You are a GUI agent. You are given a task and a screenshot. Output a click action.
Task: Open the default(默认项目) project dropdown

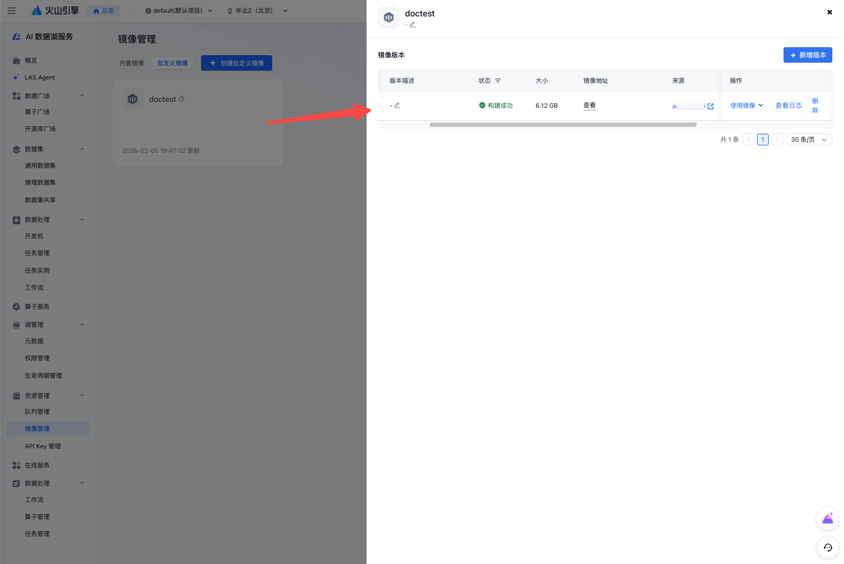[179, 11]
